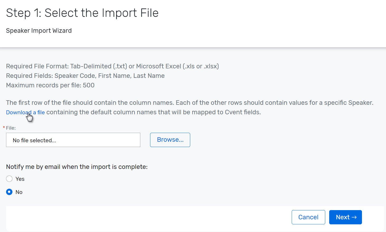Image resolution: width=386 pixels, height=232 pixels.
Task: Click the 'first row of the file' sentence
Action: click(189, 103)
